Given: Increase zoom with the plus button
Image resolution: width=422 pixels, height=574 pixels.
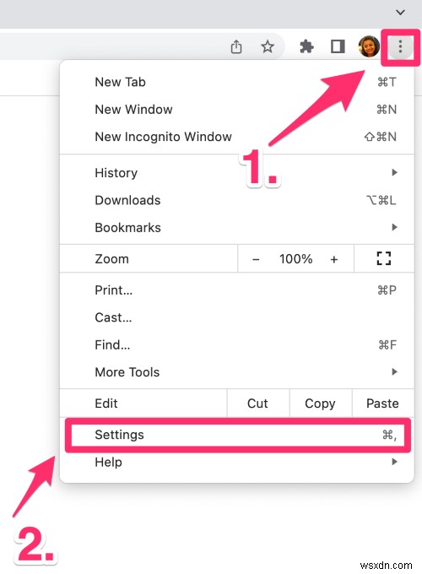Looking at the screenshot, I should [x=333, y=259].
